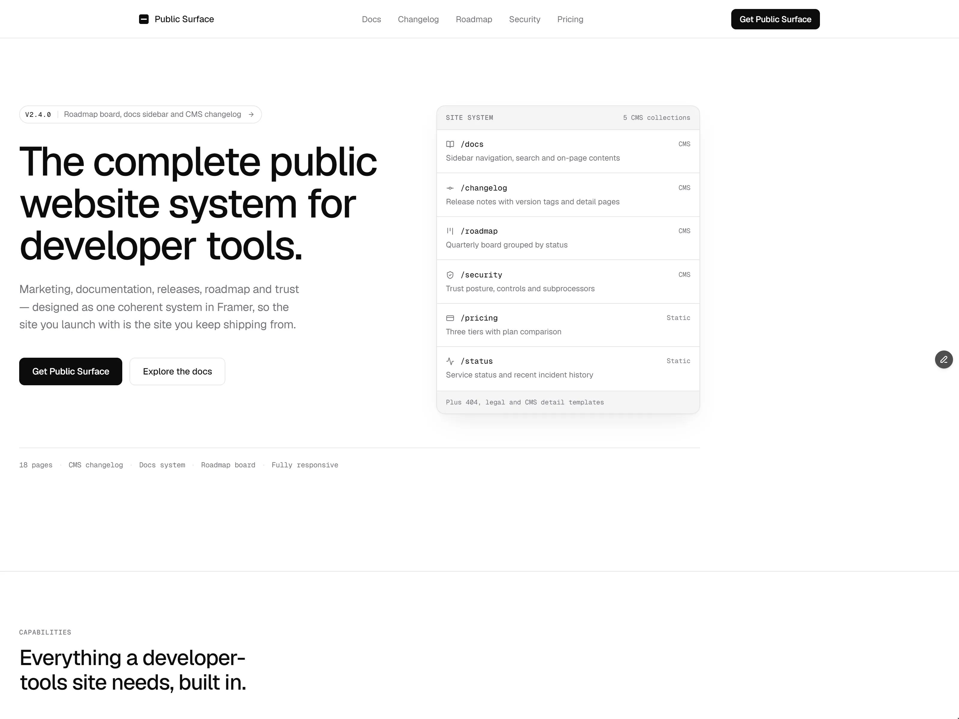The image size is (959, 719).
Task: Click the hero headline 'The complete public website system'
Action: pos(198,204)
